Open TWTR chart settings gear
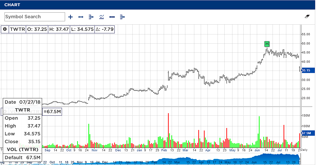Screen dimensions: 316x165 5,29
